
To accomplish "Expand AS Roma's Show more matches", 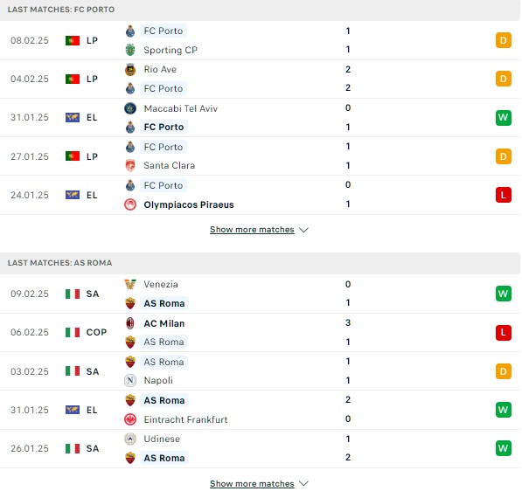I will (x=252, y=483).
